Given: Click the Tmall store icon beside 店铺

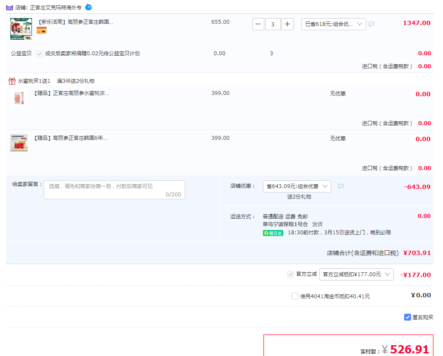Looking at the screenshot, I should [9, 8].
